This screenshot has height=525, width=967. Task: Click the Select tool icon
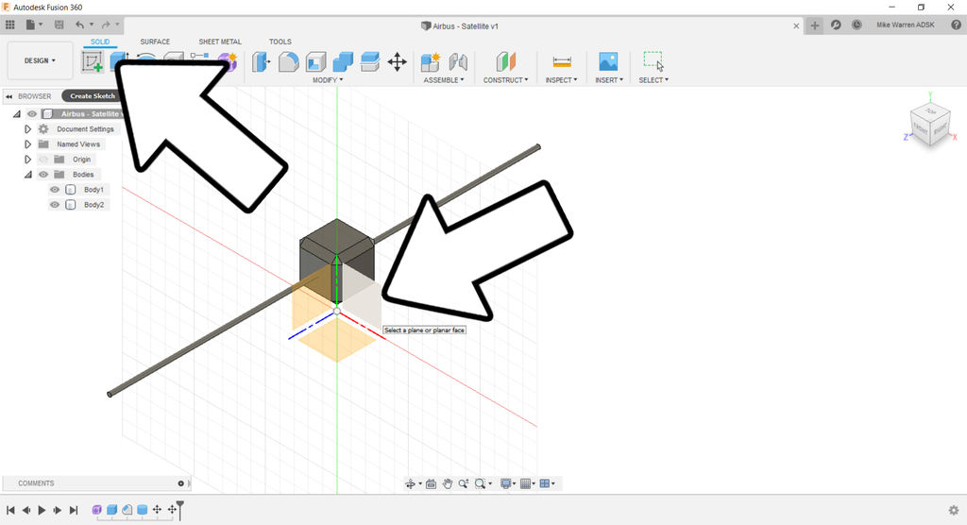tap(653, 61)
